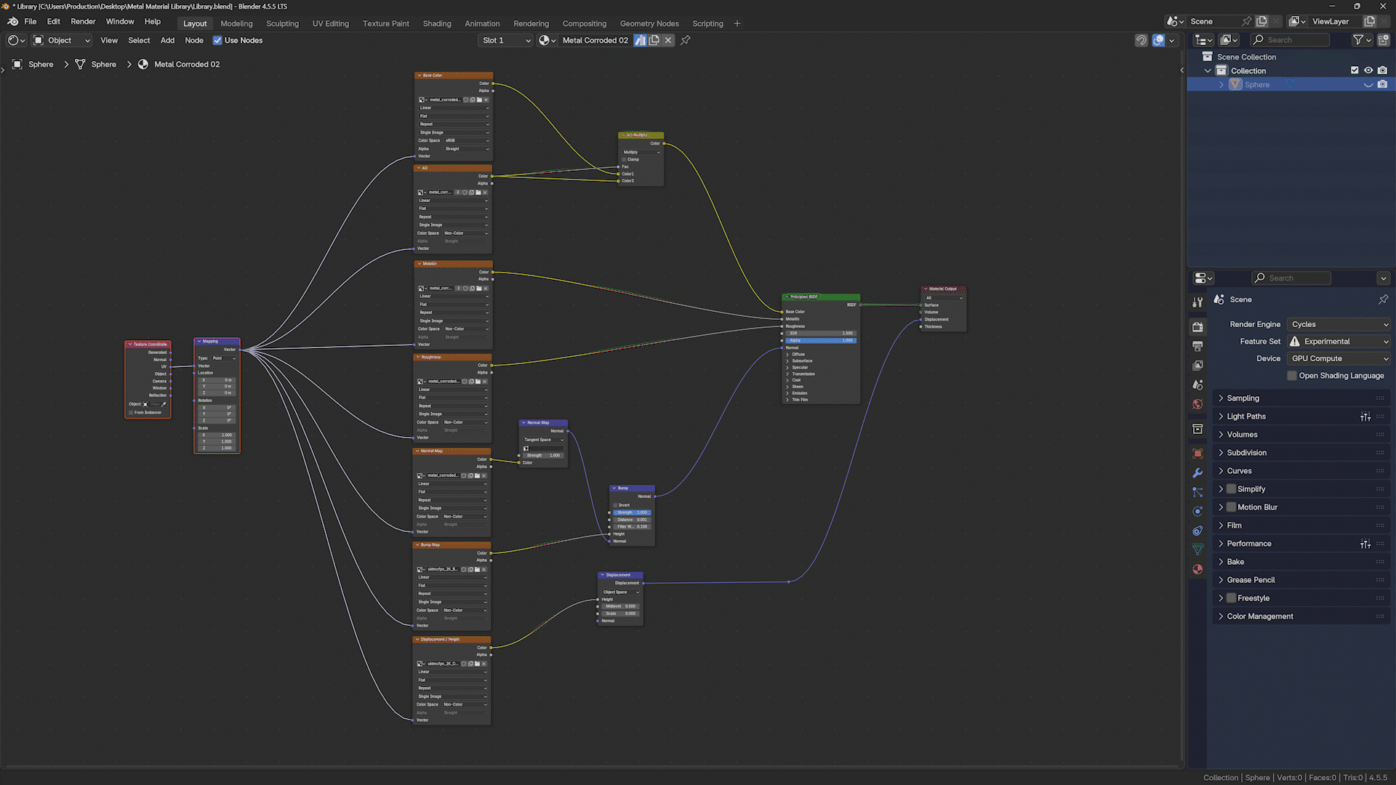
Task: Toggle Collection exclude-from-view-layer checkbox
Action: point(1355,71)
